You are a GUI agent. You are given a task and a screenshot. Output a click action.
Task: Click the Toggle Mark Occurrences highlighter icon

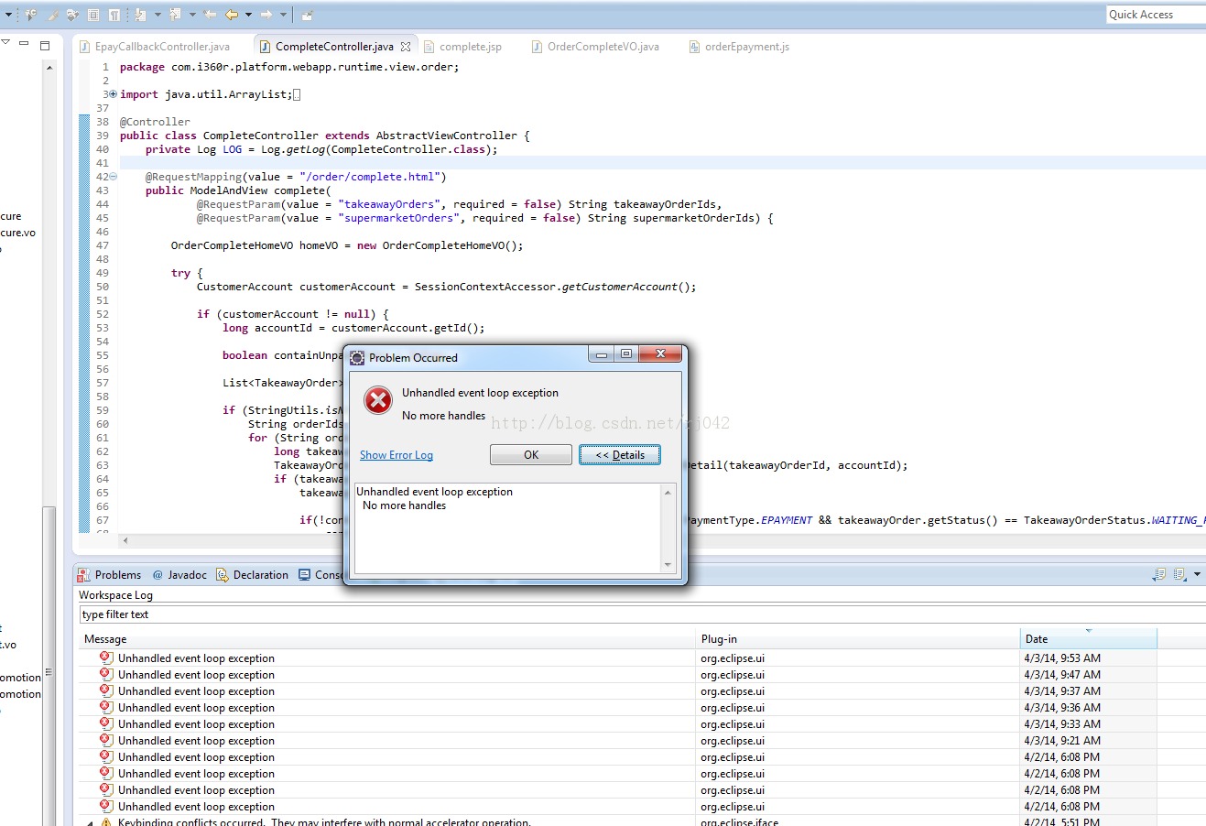(52, 15)
